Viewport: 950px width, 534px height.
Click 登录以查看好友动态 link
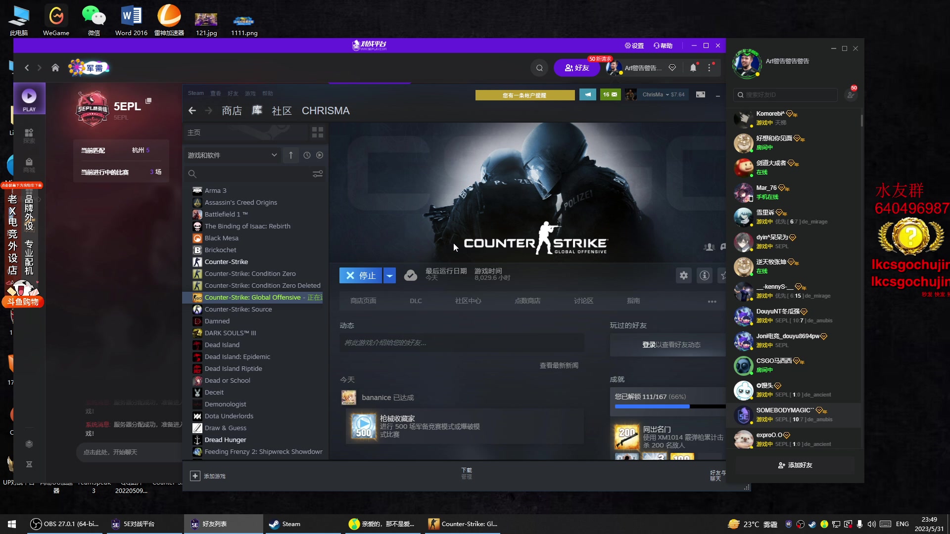pyautogui.click(x=671, y=345)
